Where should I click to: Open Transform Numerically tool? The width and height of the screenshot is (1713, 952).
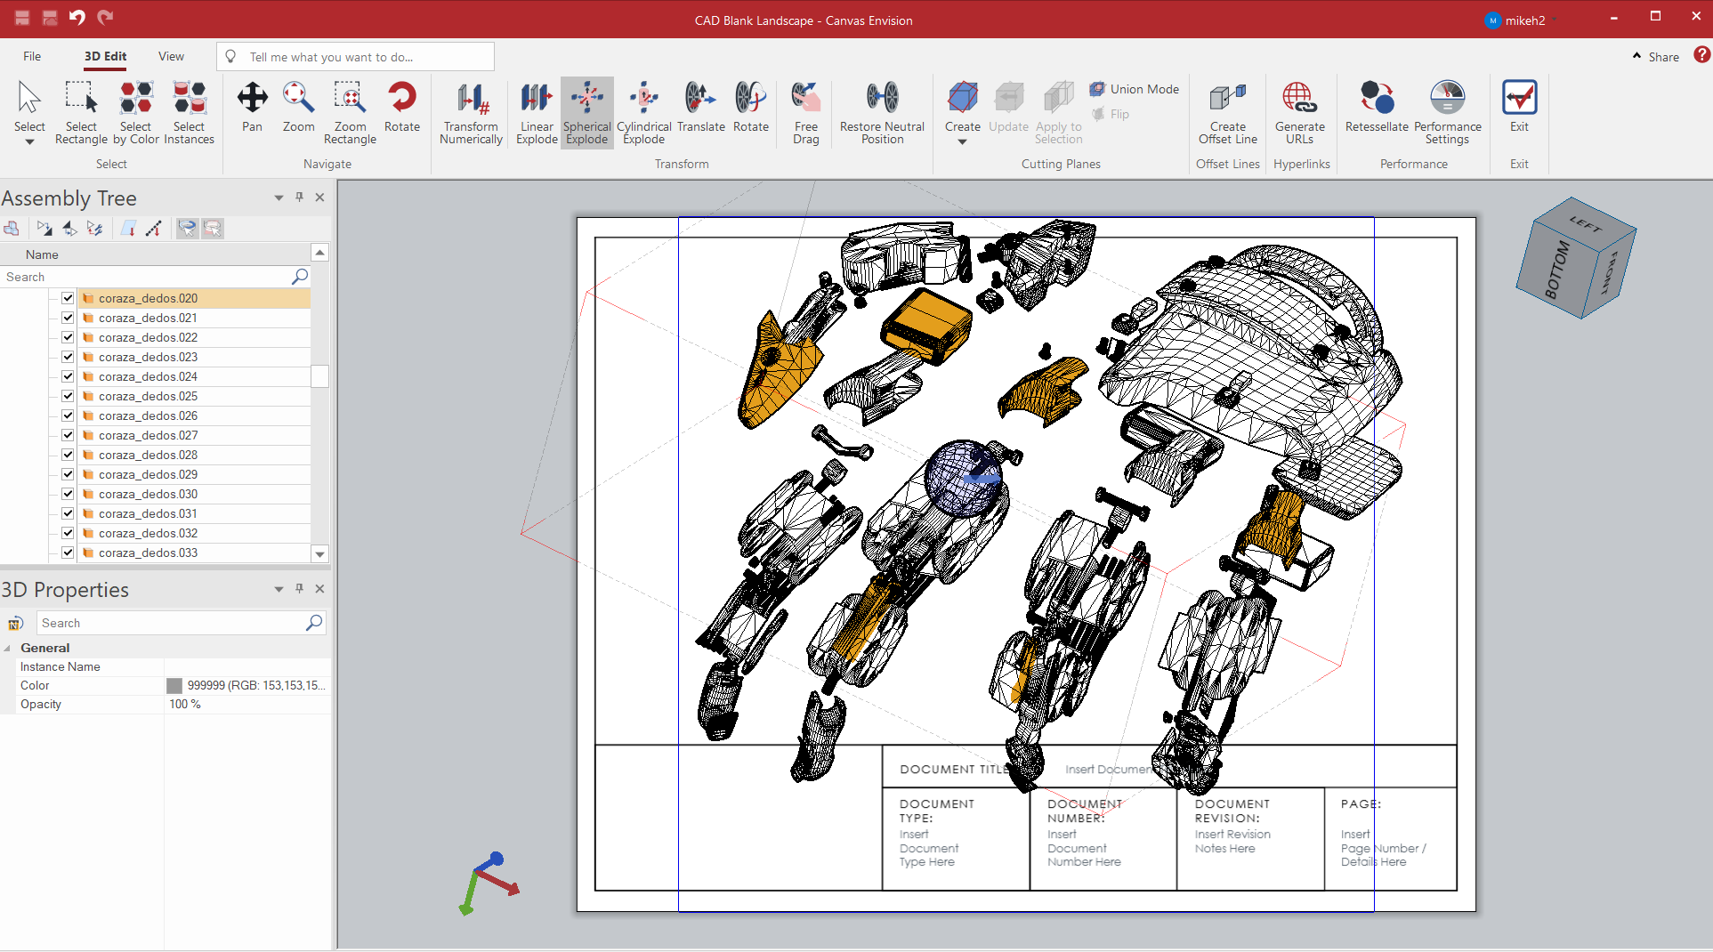point(471,112)
